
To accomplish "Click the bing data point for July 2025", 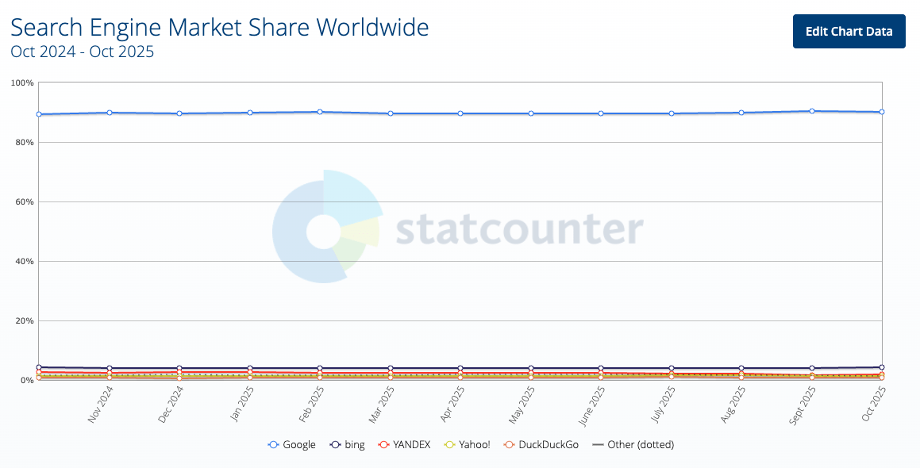I will click(672, 369).
